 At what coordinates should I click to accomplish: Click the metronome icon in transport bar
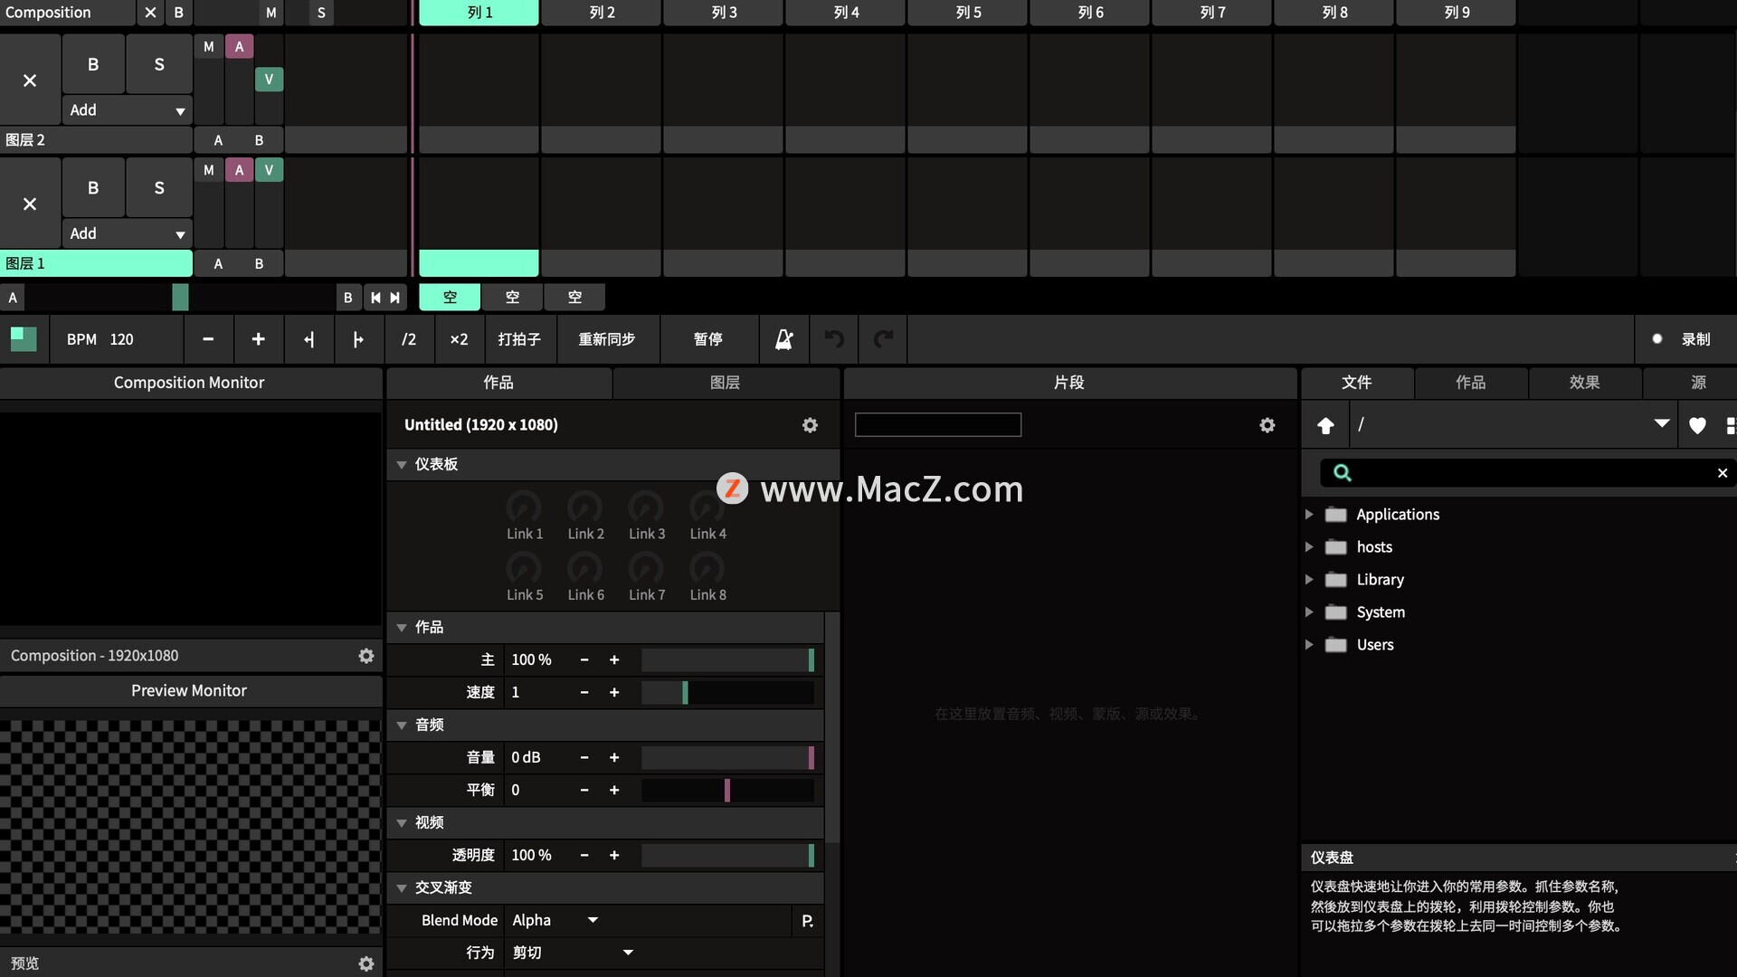pos(783,339)
